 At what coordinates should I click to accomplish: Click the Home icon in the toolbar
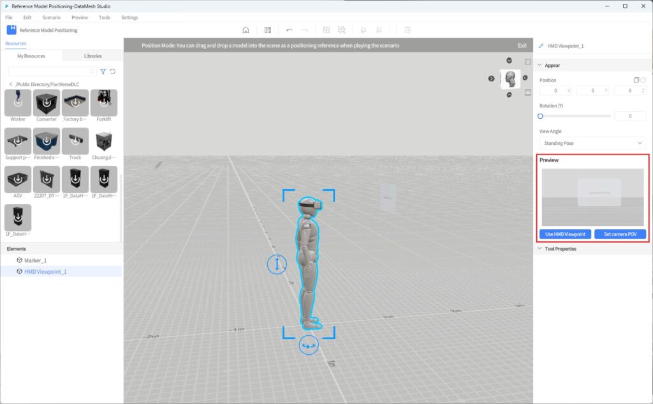(x=246, y=29)
